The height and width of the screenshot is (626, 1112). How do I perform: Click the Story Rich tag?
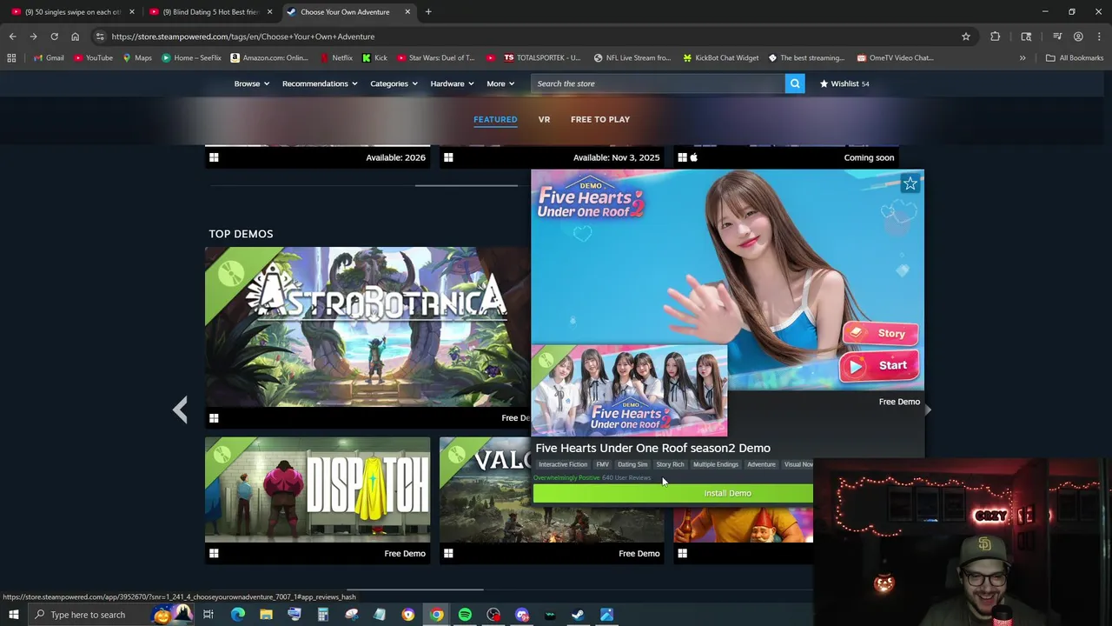click(670, 464)
